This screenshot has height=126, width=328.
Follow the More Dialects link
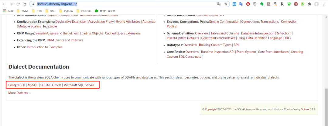click(19, 93)
